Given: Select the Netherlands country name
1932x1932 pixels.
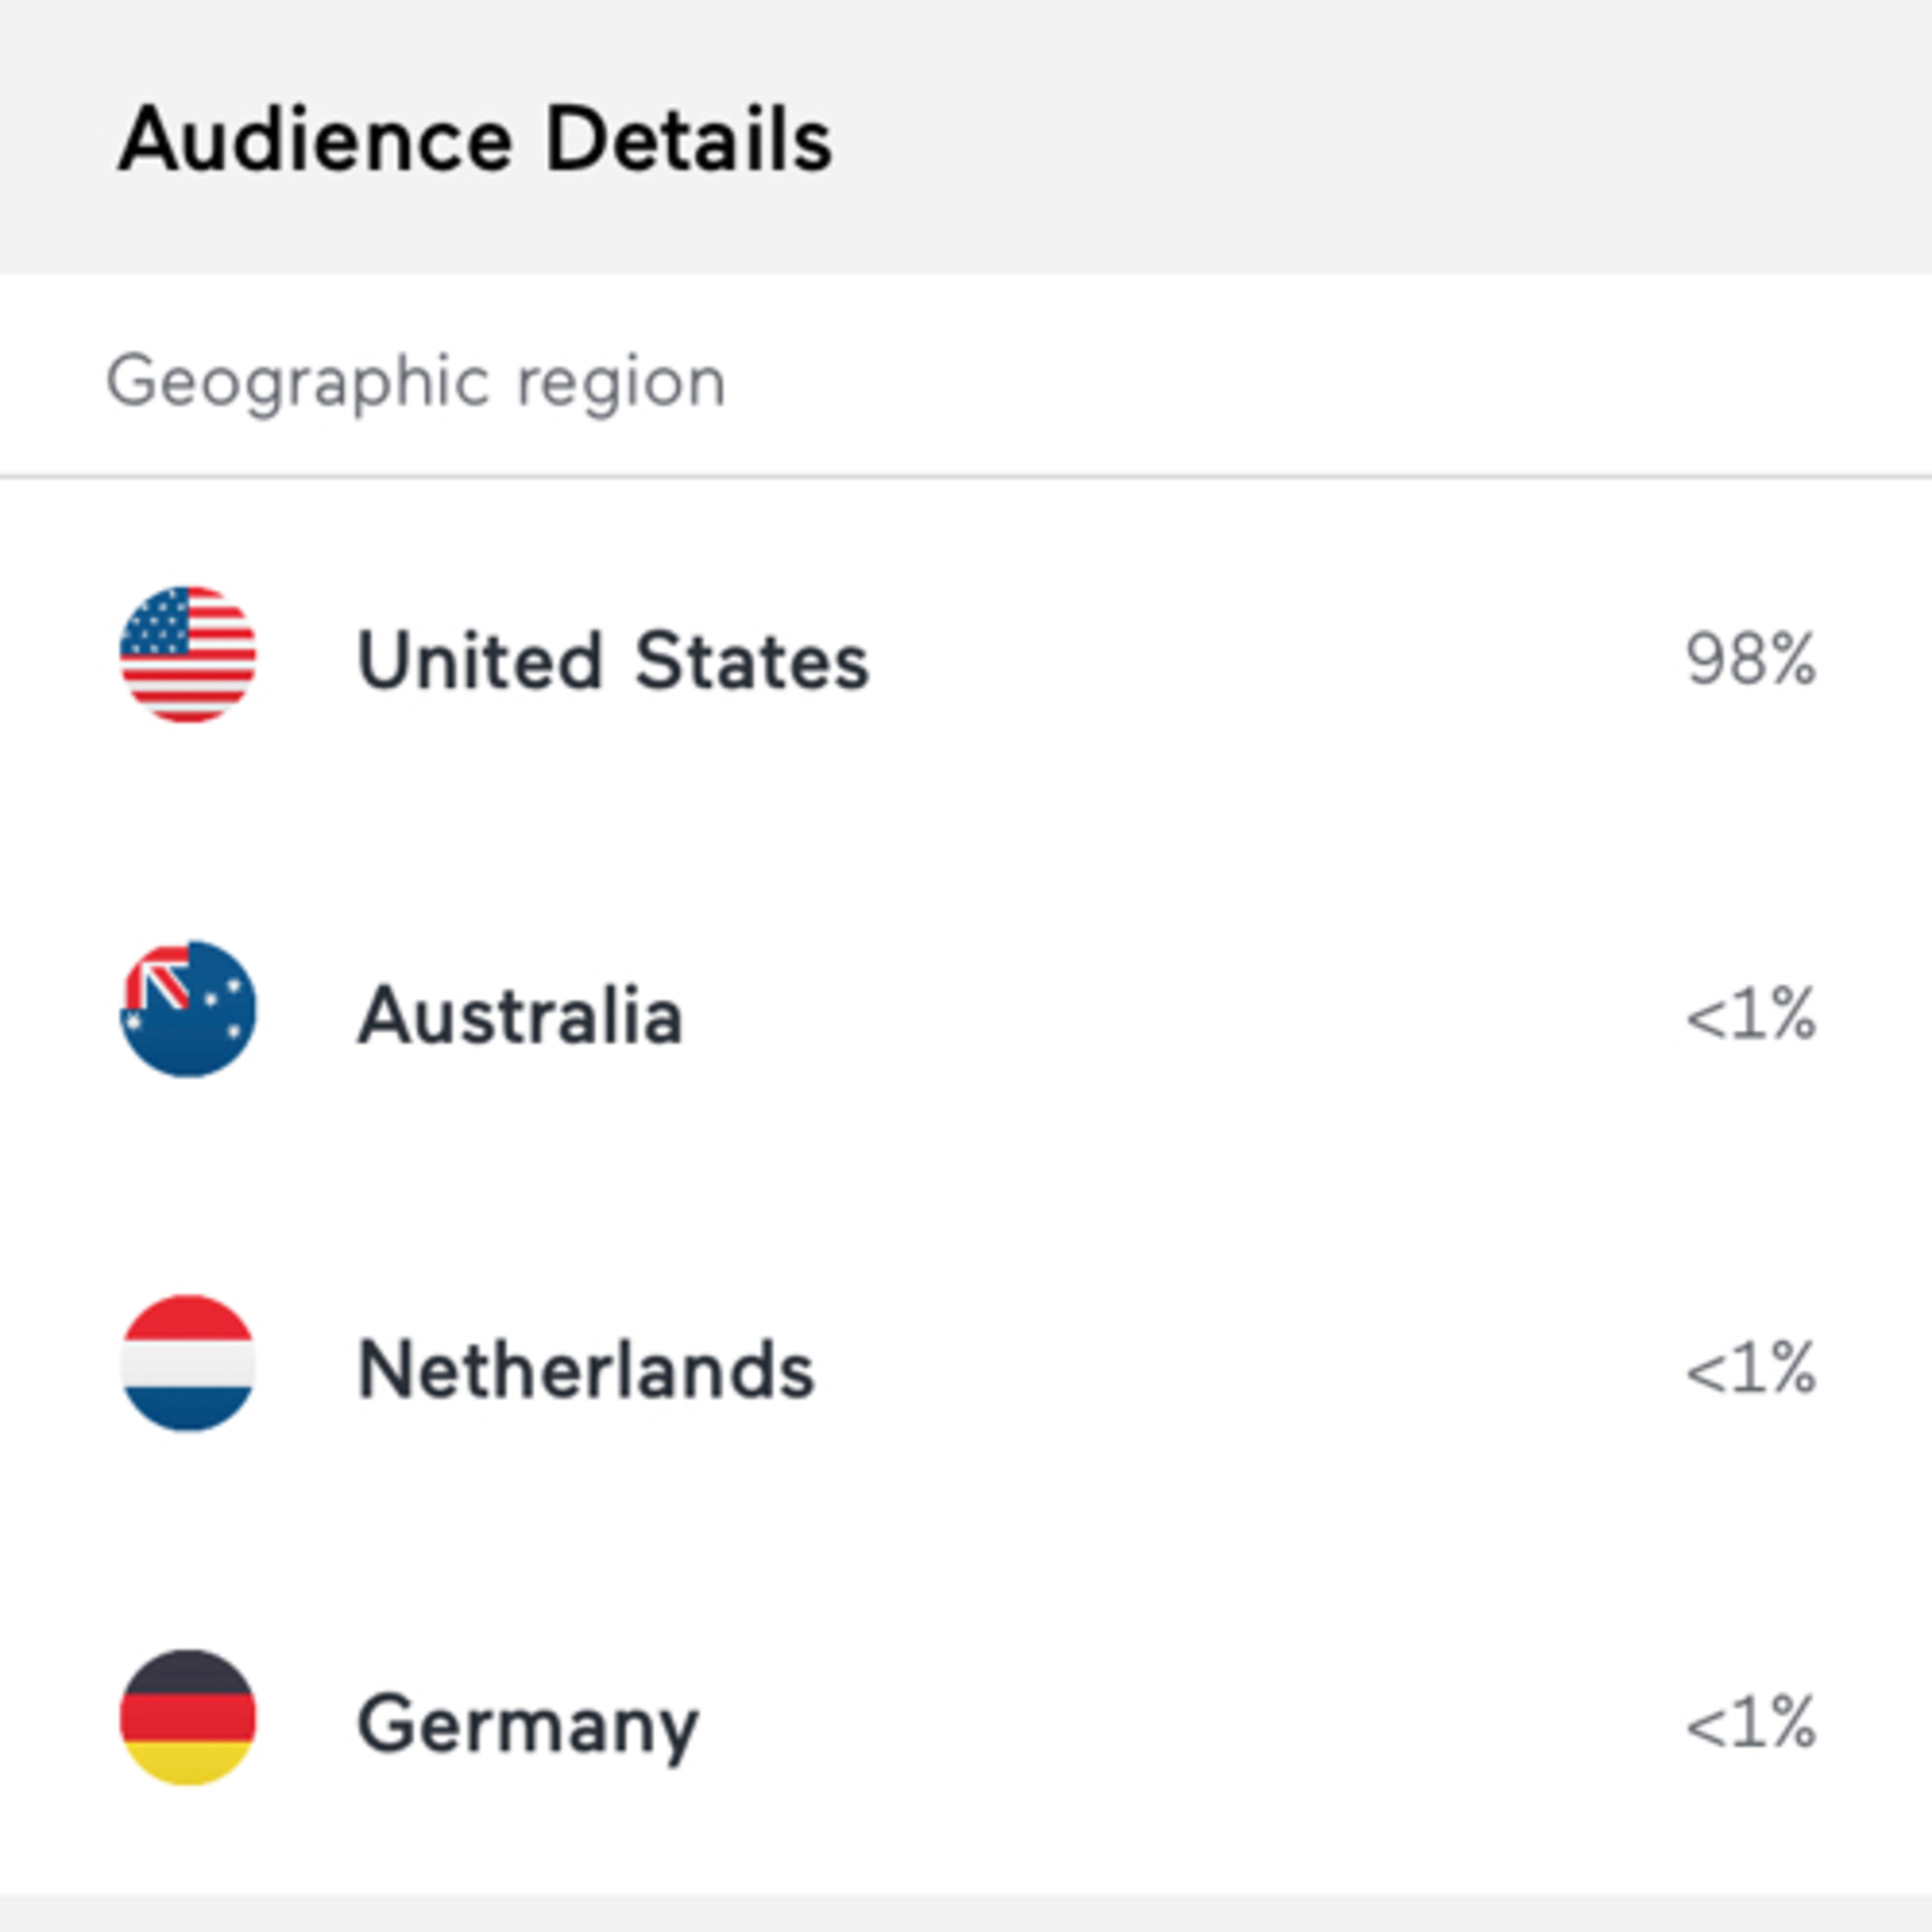Looking at the screenshot, I should coord(586,1369).
